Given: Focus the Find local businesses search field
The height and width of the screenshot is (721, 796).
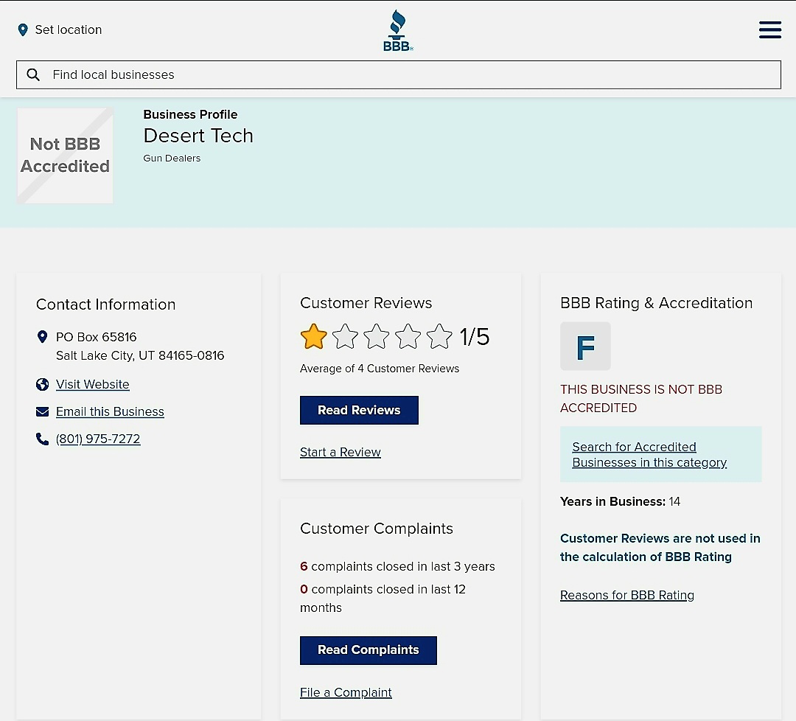Looking at the screenshot, I should click(x=399, y=74).
